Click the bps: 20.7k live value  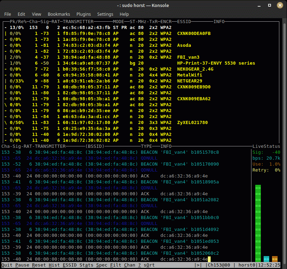[266, 158]
